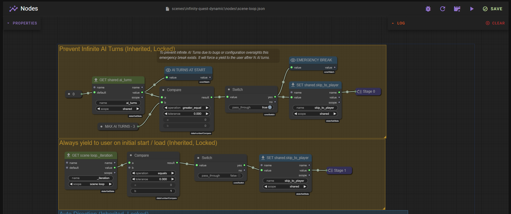The height and width of the screenshot is (214, 511).
Task: Increase tolerance on upper Compare with right arrow
Action: click(x=207, y=114)
